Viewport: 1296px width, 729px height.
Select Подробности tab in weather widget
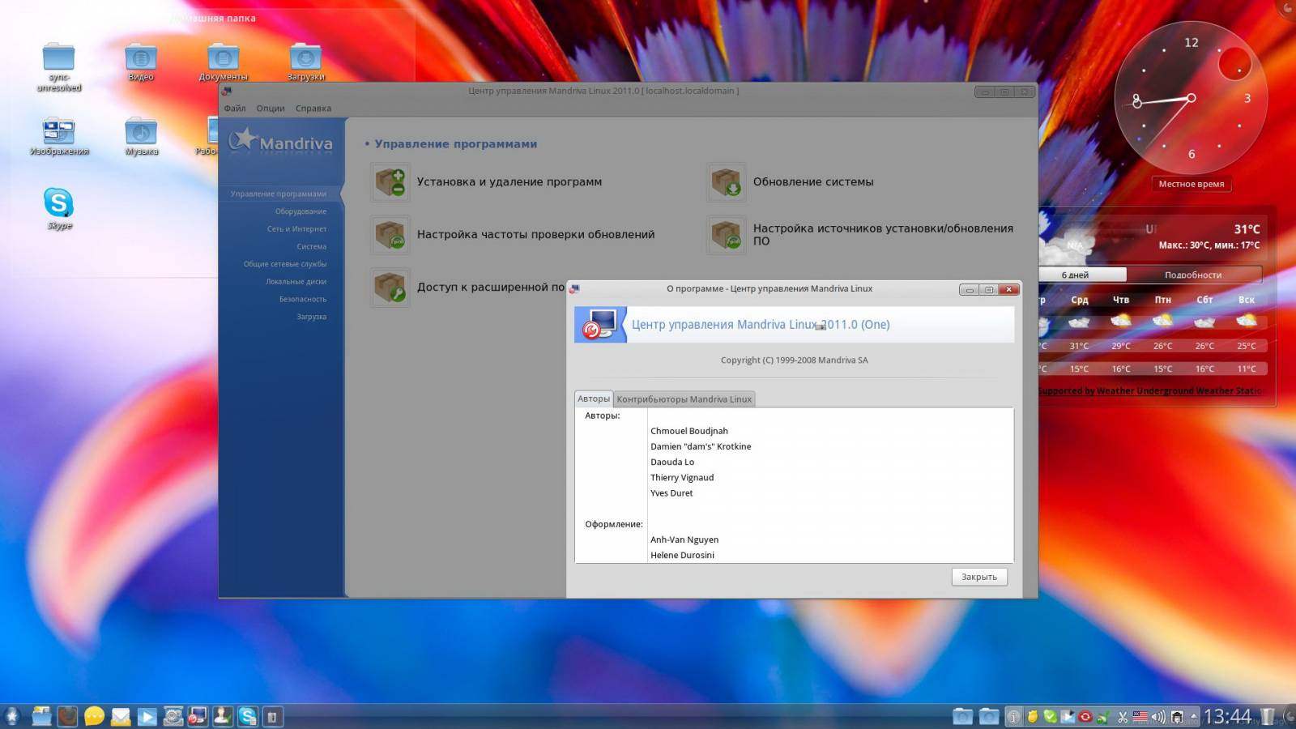pos(1193,275)
